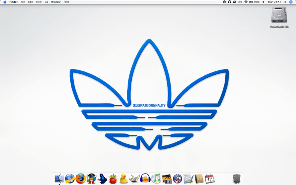Launch Cyberduck yellow duck icon
296x185 pixels.
pos(124,179)
